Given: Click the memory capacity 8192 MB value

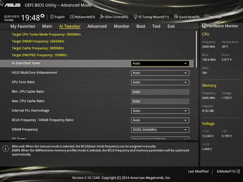Looking at the screenshot, I should [x=208, y=111].
